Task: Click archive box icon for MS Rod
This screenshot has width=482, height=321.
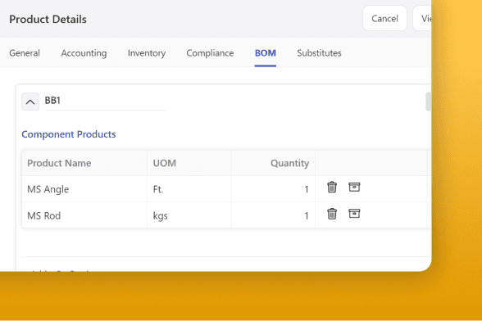Action: click(x=354, y=213)
